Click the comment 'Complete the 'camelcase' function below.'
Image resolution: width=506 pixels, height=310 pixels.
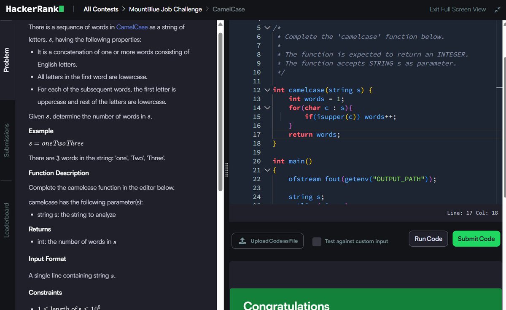(364, 37)
